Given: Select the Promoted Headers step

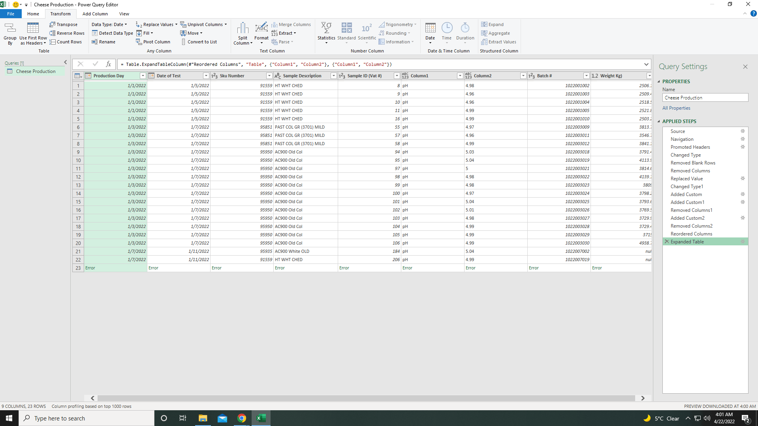Looking at the screenshot, I should pos(690,147).
